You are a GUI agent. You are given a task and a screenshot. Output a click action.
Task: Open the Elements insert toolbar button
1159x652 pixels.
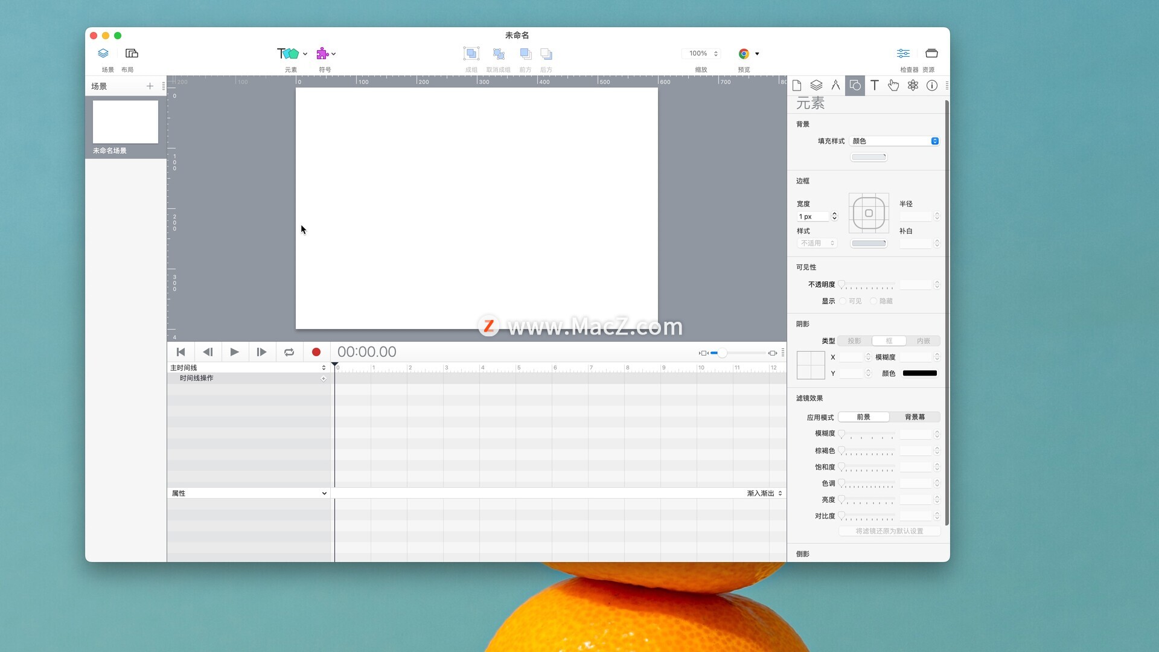(x=288, y=54)
